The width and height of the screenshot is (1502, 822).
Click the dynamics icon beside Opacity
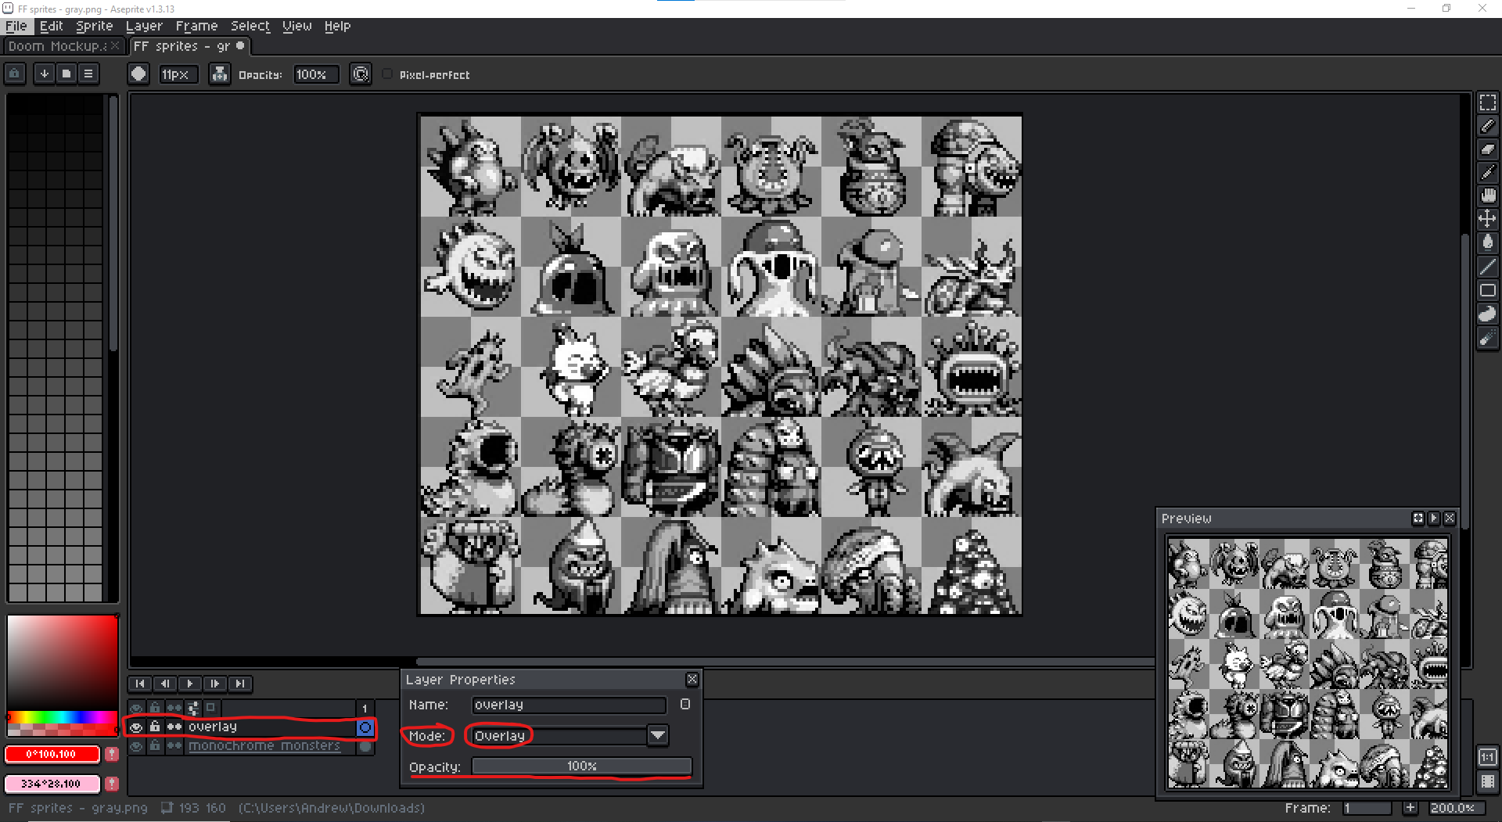coord(361,74)
